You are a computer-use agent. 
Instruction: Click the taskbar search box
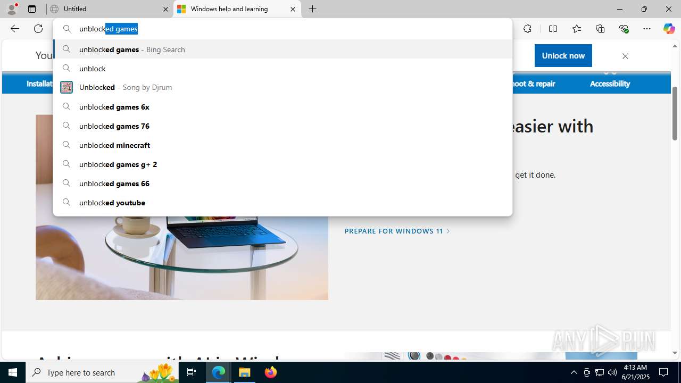coord(102,372)
